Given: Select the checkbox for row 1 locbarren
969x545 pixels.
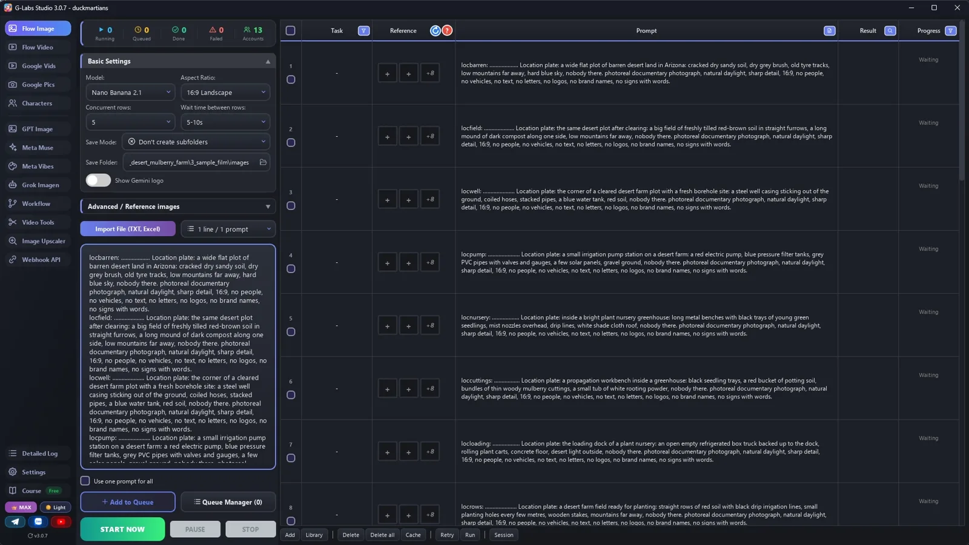Looking at the screenshot, I should pos(291,79).
